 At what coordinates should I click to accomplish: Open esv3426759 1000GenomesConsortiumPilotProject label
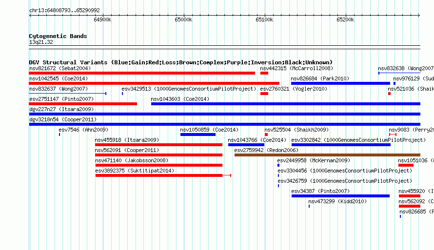(x=345, y=181)
